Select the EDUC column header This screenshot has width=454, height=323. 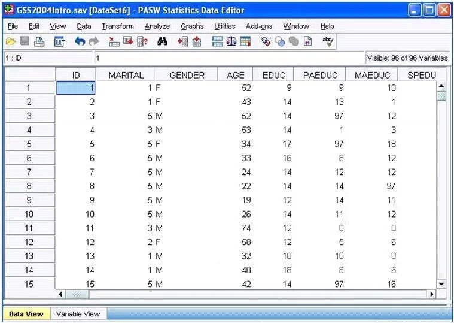pyautogui.click(x=273, y=75)
